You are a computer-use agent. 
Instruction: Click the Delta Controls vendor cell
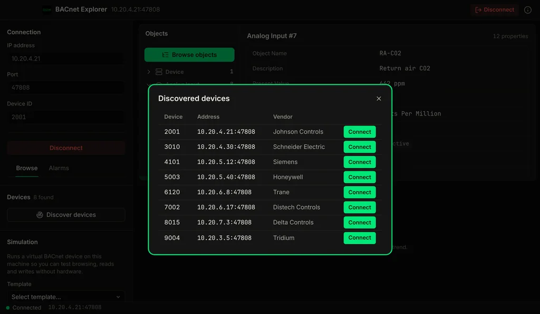[x=293, y=222]
